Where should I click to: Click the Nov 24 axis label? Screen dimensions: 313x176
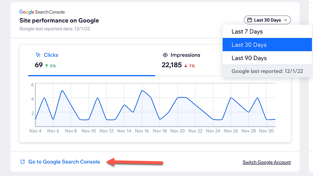pos(213,131)
